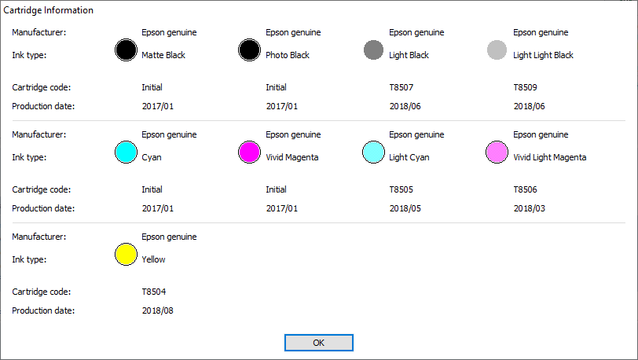Click the T8504 cartridge code for Yellow
Viewport: 638px width, 360px height.
[x=154, y=292]
